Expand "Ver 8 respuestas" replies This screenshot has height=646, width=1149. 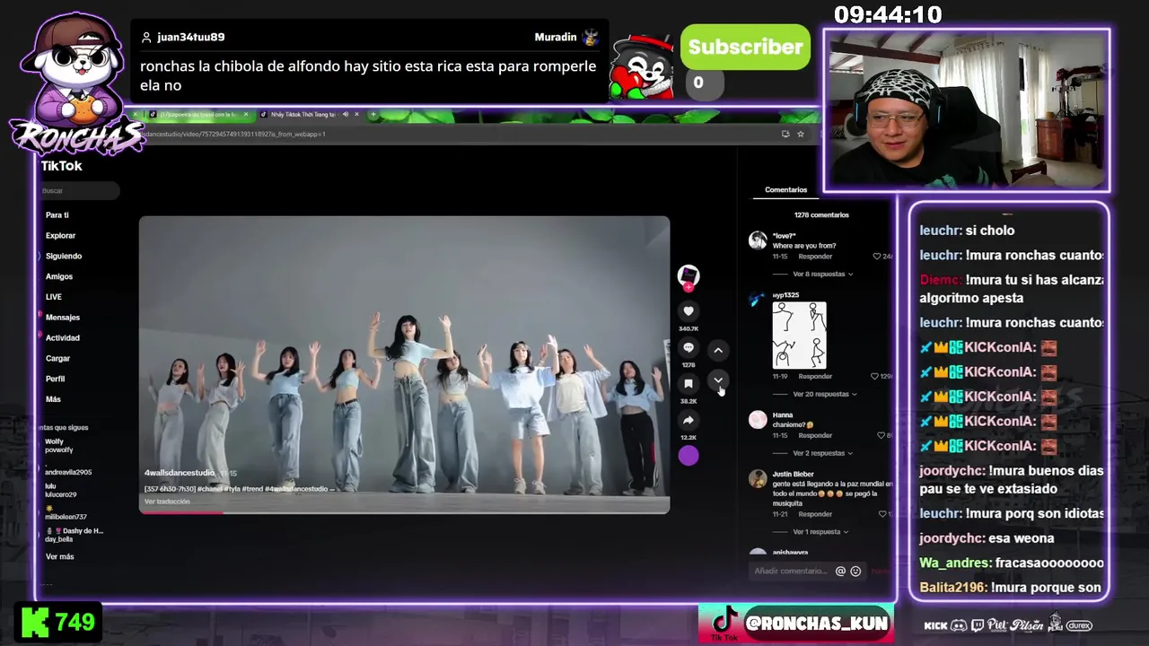coord(822,274)
